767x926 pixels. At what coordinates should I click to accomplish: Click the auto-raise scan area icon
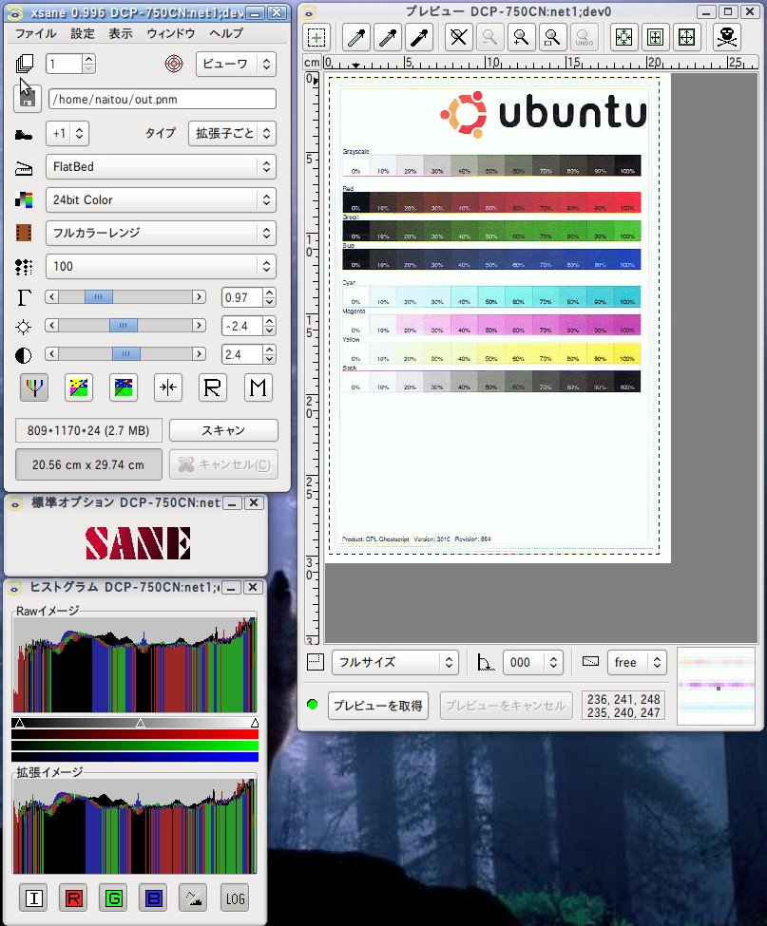tap(655, 38)
